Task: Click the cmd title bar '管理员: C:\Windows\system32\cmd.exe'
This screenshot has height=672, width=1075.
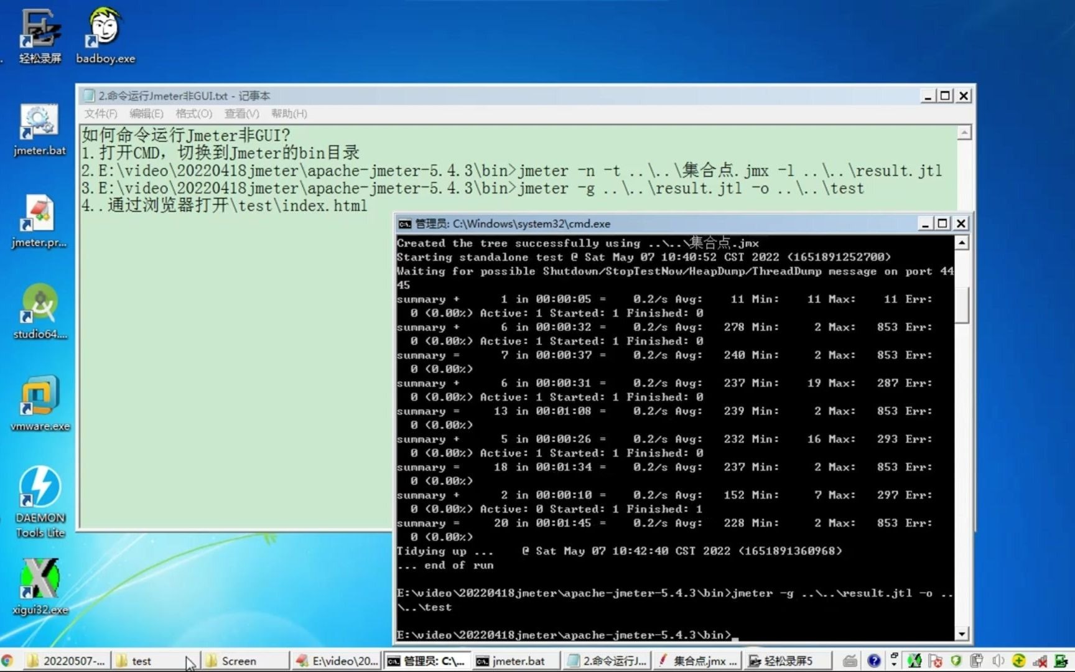Action: click(x=513, y=224)
